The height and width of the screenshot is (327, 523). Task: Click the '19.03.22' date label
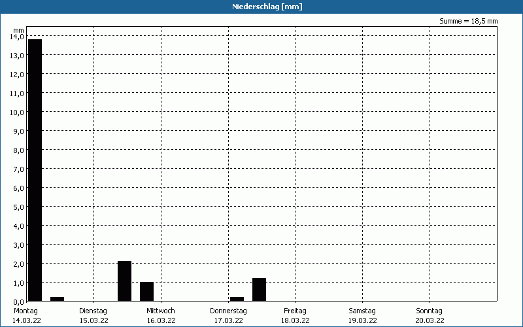[x=363, y=320]
